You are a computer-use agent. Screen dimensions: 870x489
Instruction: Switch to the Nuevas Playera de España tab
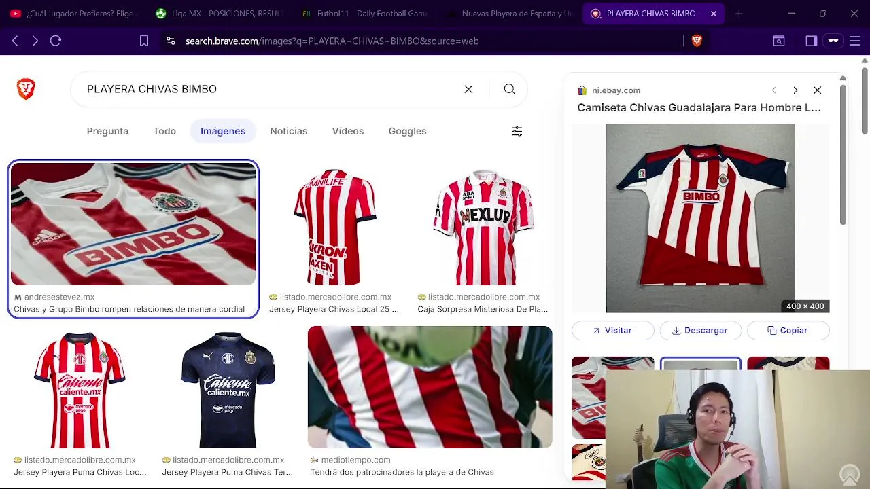click(510, 14)
